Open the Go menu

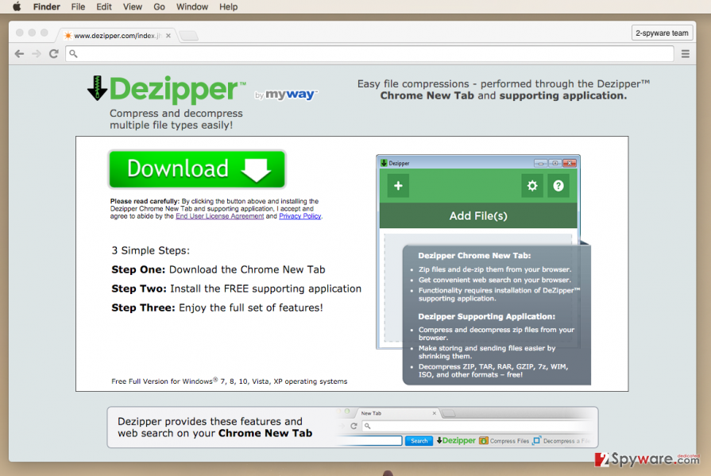(x=159, y=7)
